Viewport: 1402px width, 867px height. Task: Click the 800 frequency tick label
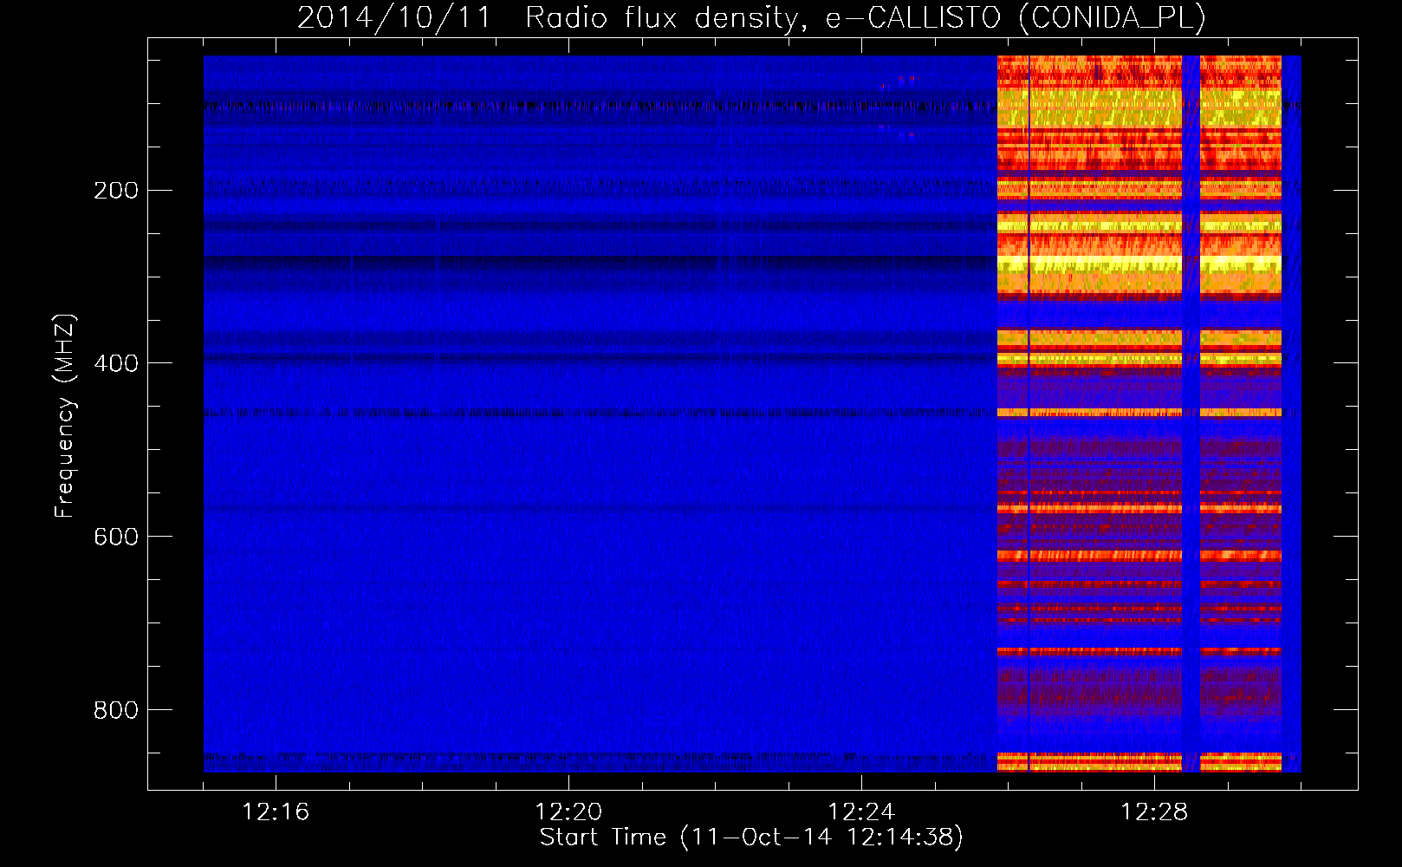tap(116, 710)
